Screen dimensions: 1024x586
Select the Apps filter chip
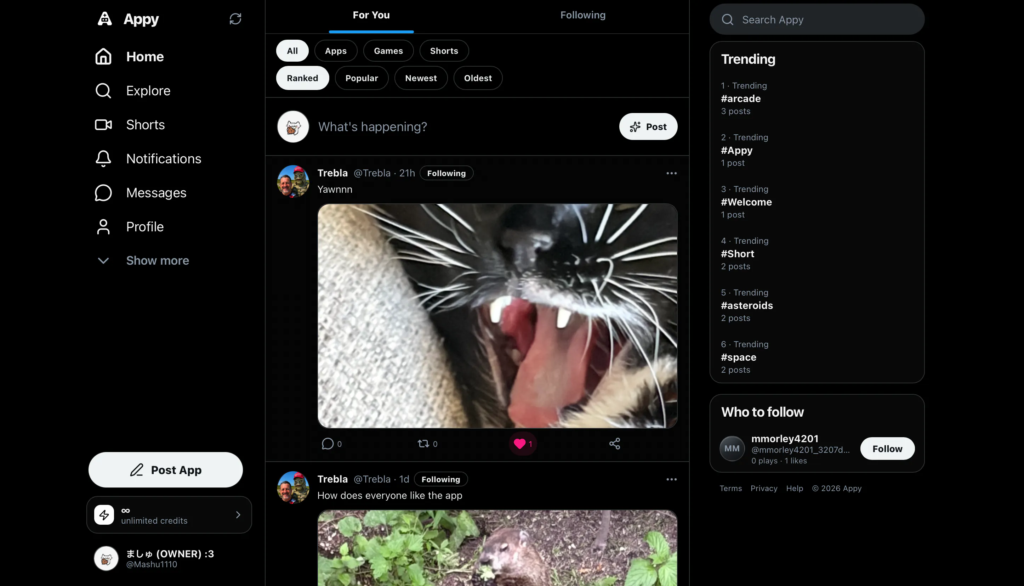point(336,51)
